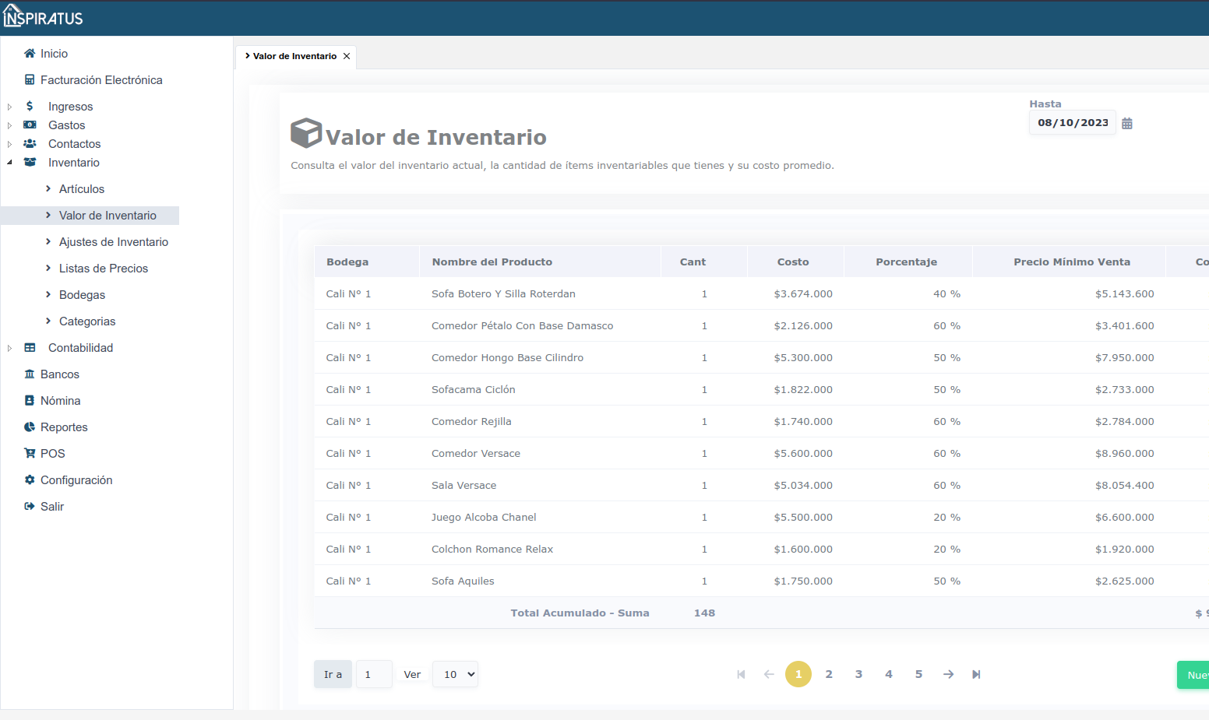Go to the last page of results

point(976,674)
